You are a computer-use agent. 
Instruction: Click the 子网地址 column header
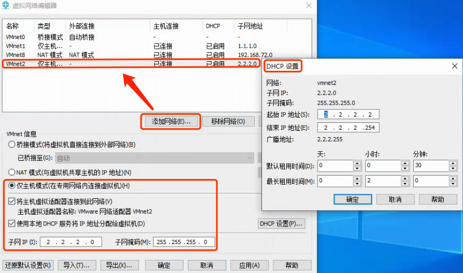tap(250, 26)
